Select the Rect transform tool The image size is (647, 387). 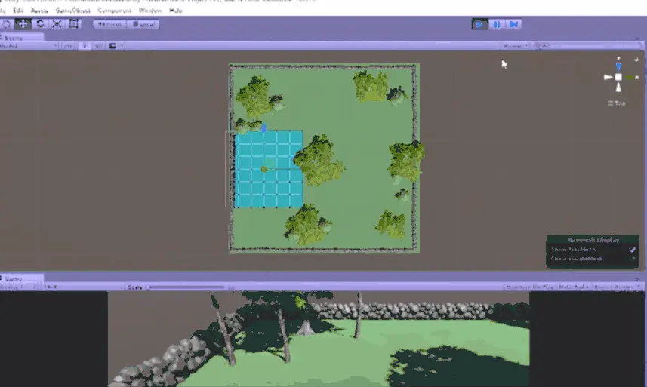(74, 24)
